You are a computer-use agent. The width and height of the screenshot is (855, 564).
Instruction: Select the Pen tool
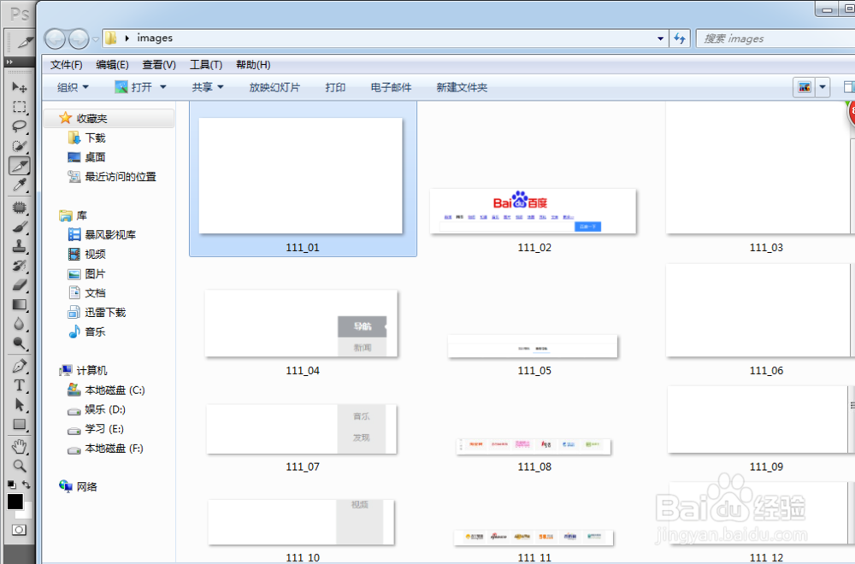19,367
